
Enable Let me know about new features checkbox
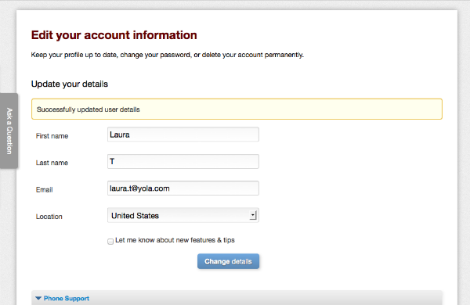(110, 241)
